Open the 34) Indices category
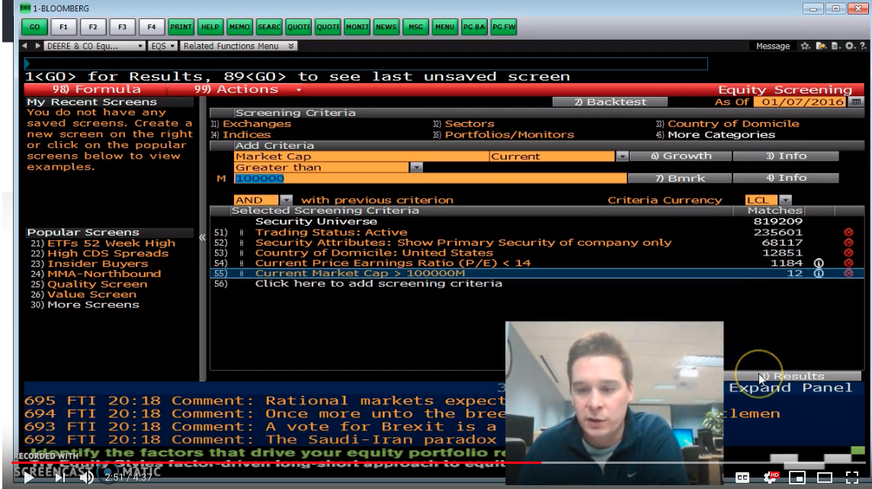 coord(241,134)
